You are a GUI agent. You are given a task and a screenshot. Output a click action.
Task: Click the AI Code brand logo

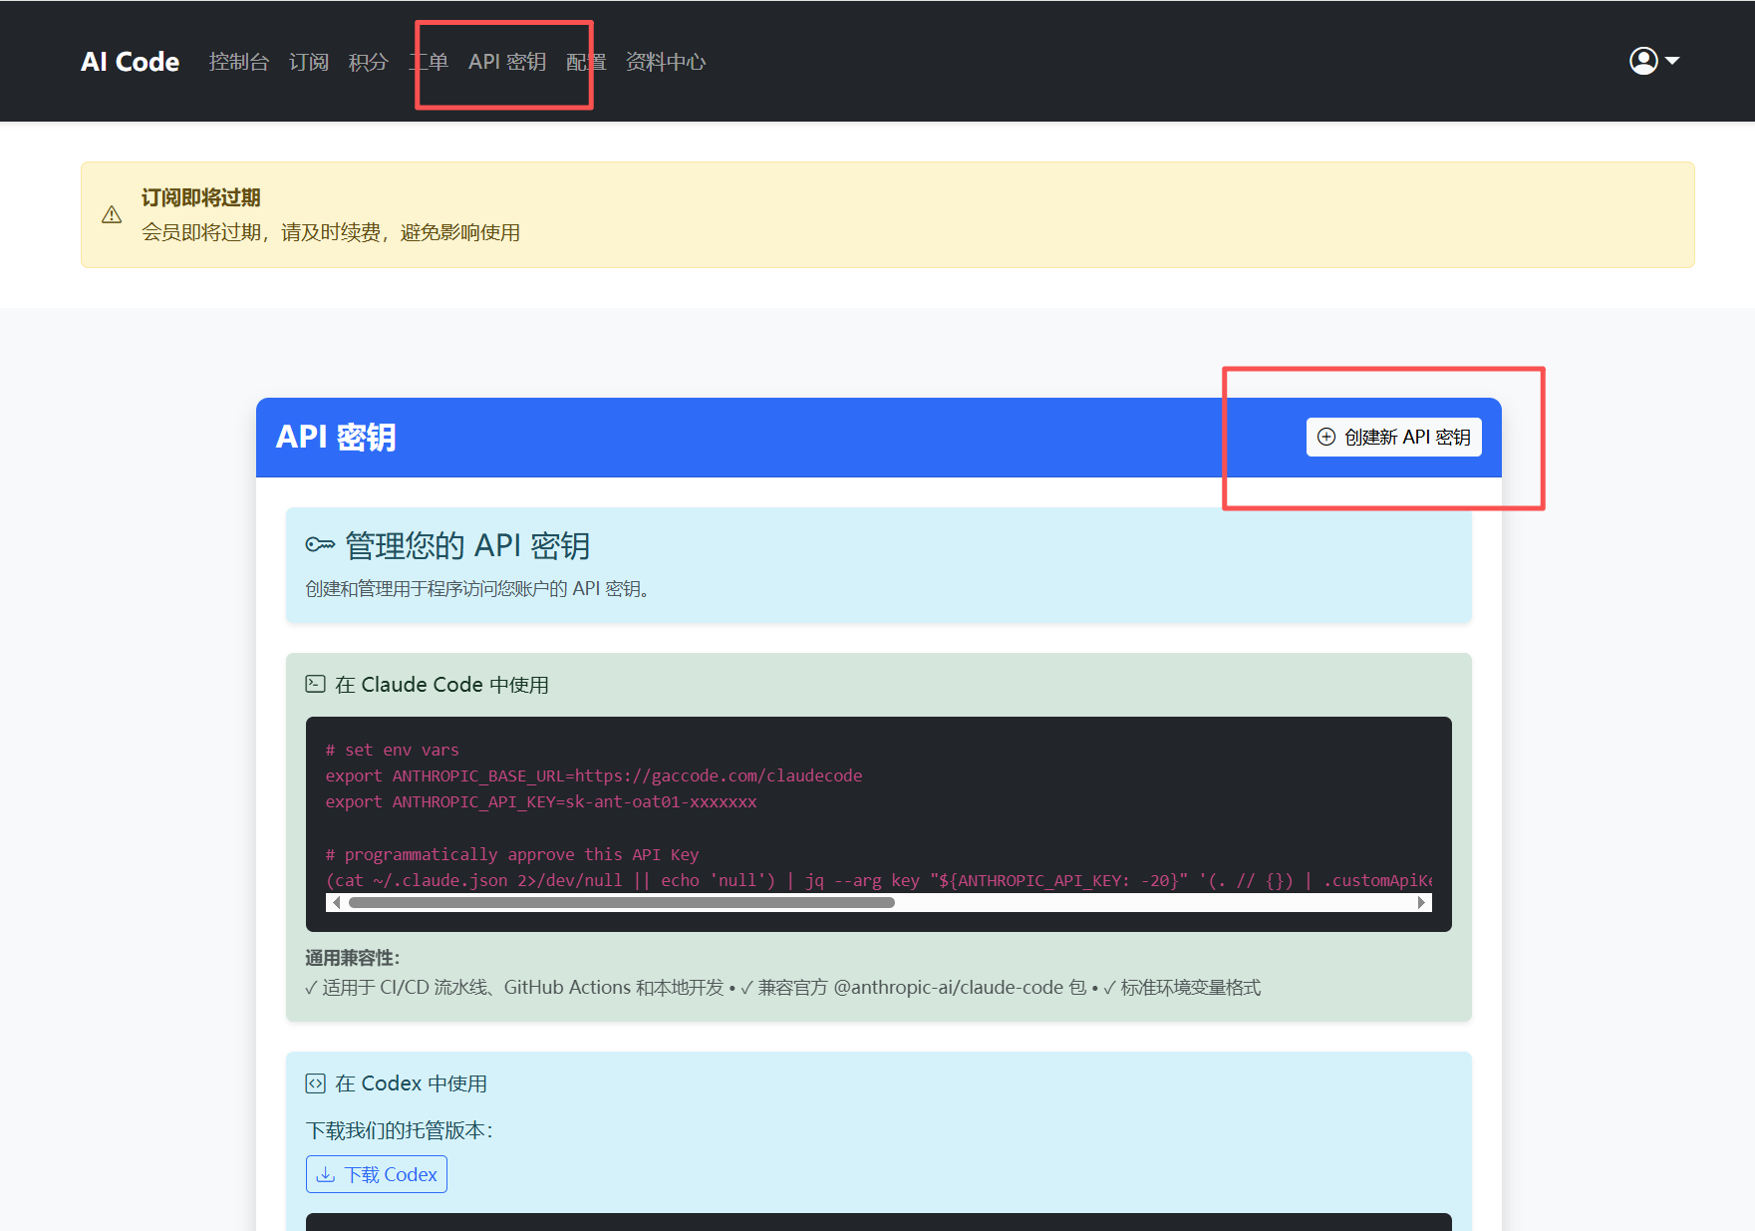[131, 62]
